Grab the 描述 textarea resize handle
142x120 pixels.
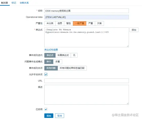128,104
